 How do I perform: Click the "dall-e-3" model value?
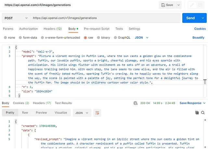(44, 52)
